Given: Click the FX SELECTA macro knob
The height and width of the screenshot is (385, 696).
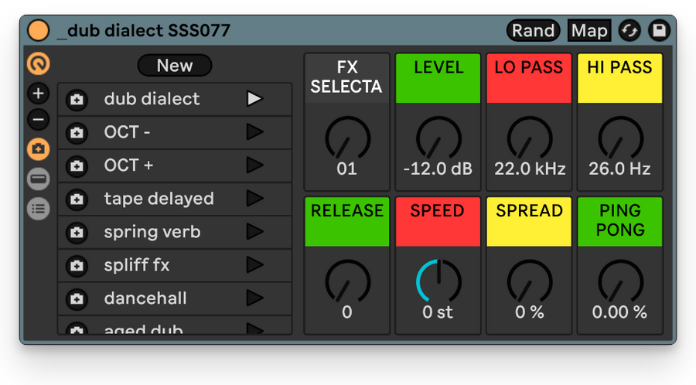Looking at the screenshot, I should coord(347,138).
